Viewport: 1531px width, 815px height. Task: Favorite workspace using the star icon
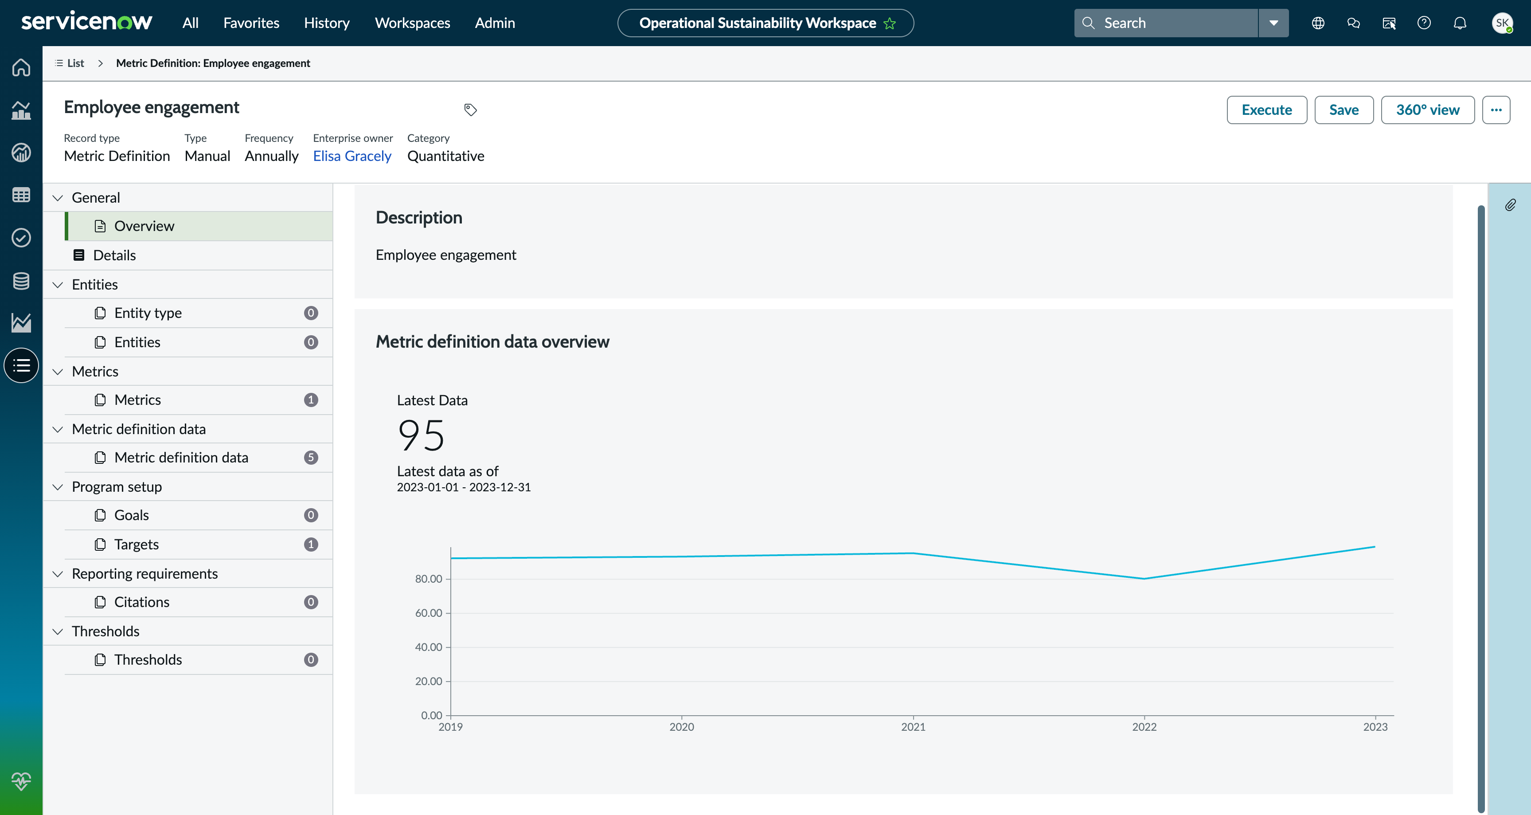click(x=890, y=23)
